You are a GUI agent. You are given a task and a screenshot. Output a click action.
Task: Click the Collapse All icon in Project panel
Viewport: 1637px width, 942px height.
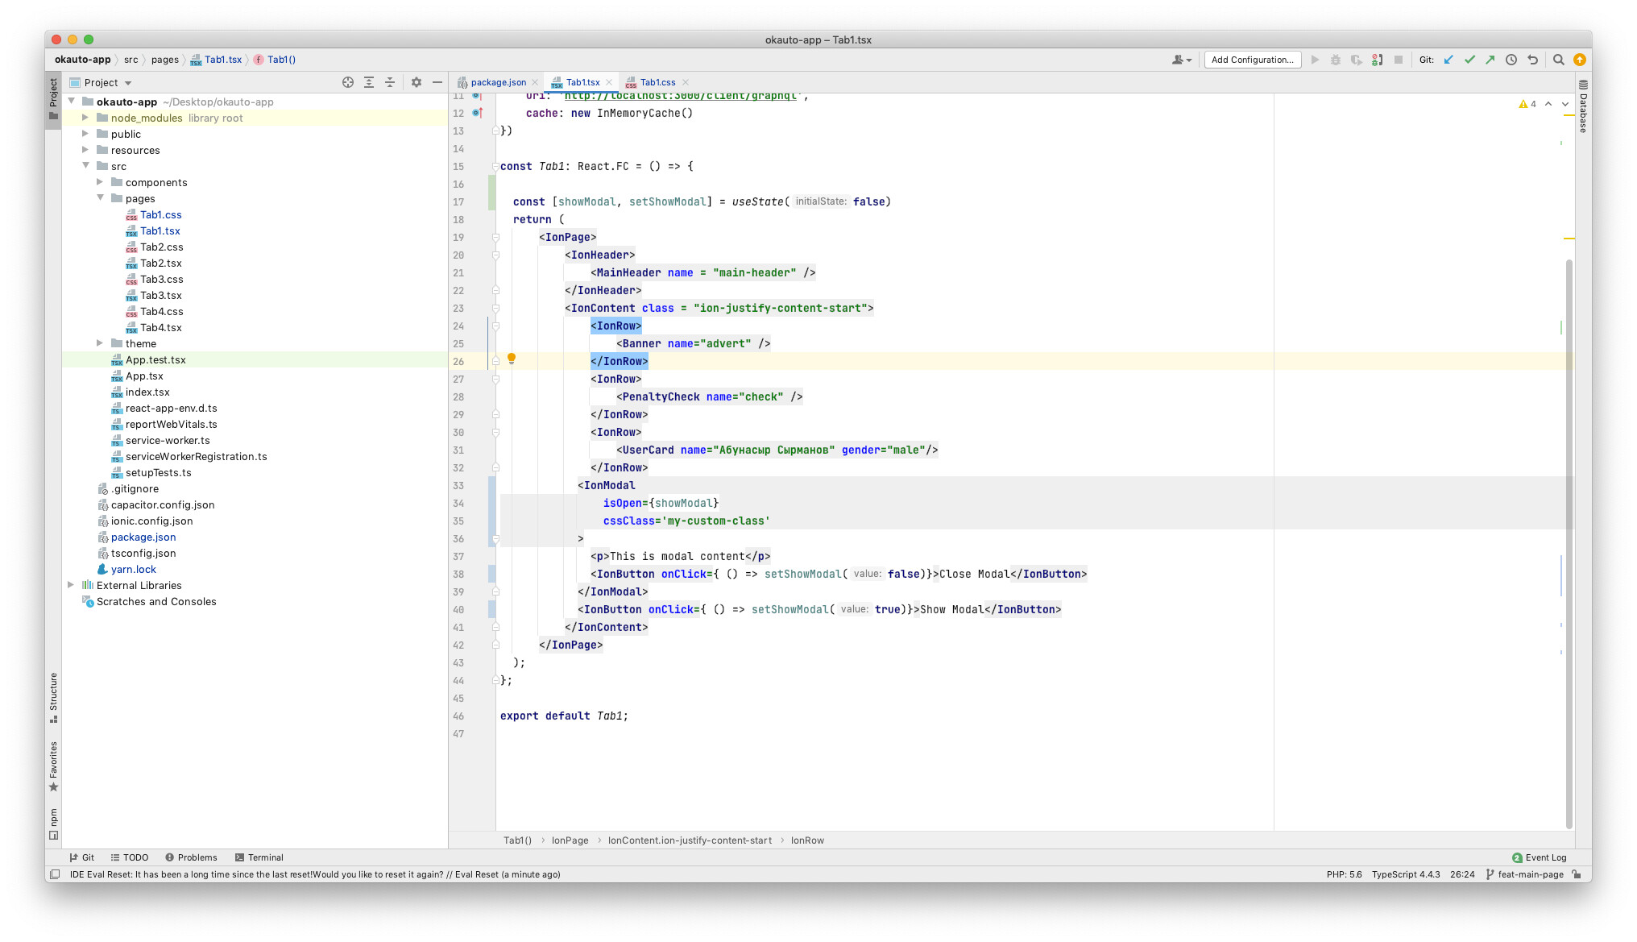point(390,82)
